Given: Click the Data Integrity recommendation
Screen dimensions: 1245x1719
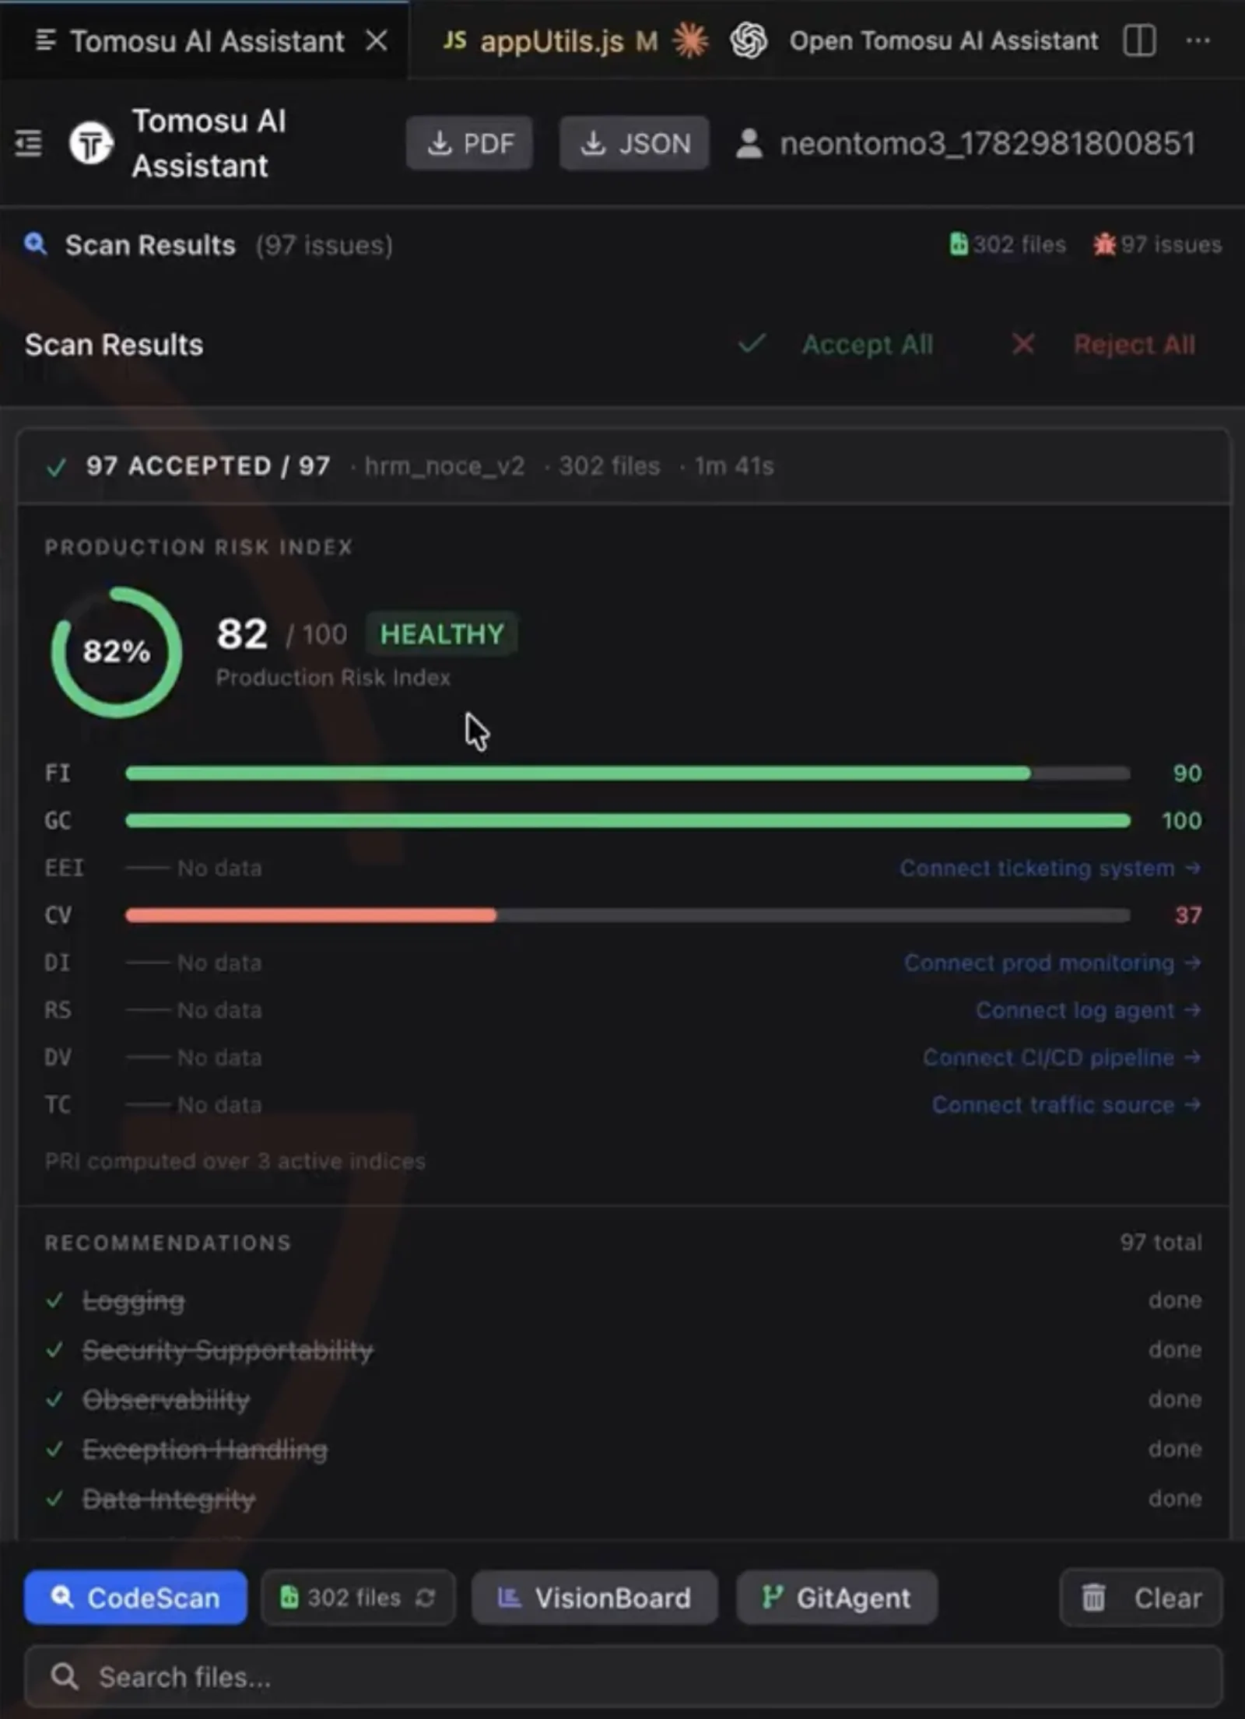Looking at the screenshot, I should [x=623, y=1500].
